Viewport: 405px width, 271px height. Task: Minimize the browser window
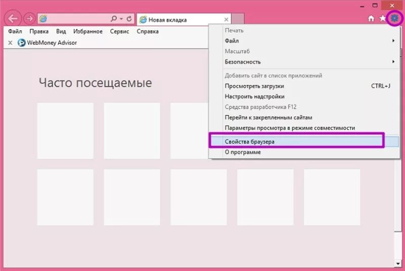pyautogui.click(x=362, y=6)
